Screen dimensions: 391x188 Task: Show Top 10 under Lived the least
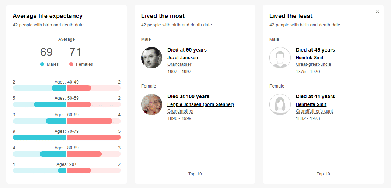click(323, 174)
